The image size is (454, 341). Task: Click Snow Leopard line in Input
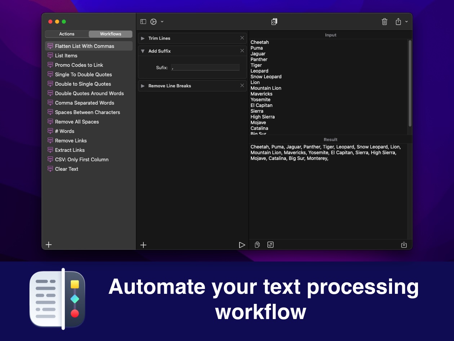pos(266,77)
